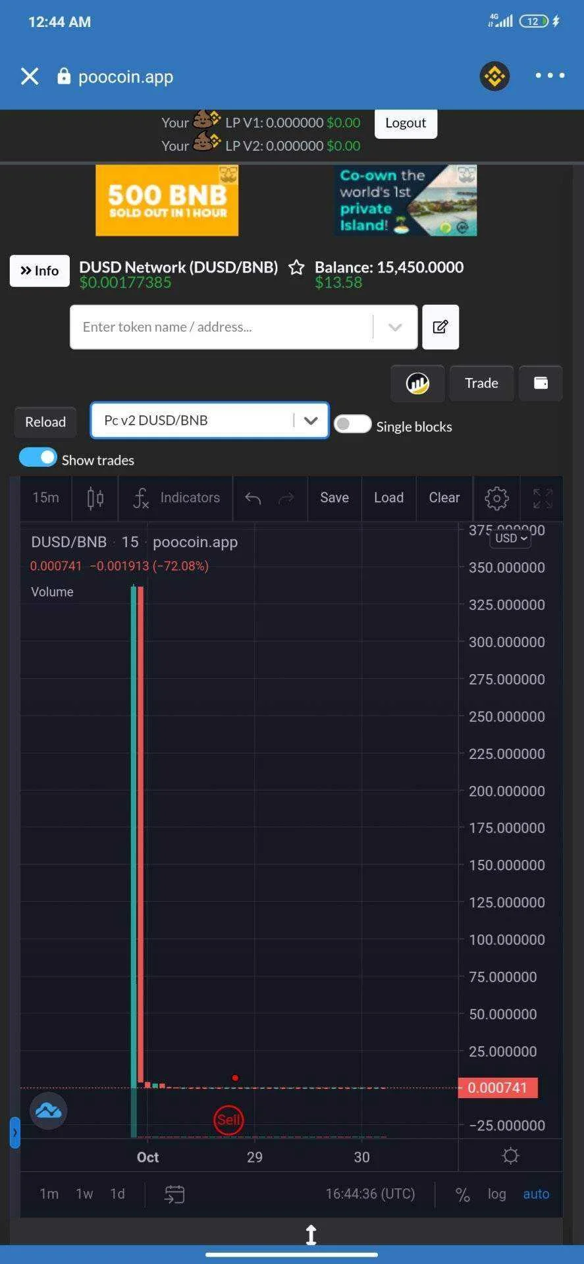584x1264 pixels.
Task: Turn off the Show trades toggle
Action: pyautogui.click(x=38, y=457)
